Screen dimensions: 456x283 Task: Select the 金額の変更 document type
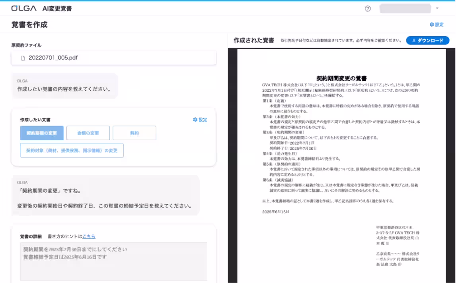[x=88, y=133]
